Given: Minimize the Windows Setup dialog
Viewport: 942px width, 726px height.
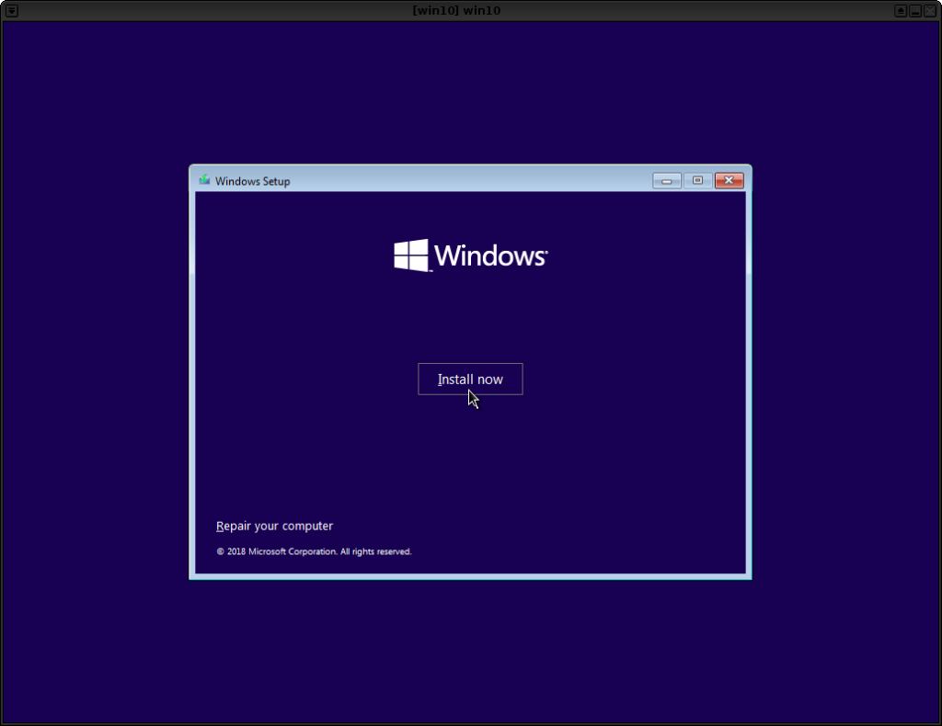Looking at the screenshot, I should tap(666, 181).
